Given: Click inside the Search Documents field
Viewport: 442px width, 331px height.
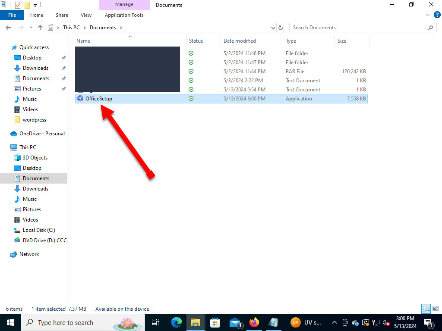Looking at the screenshot, I should point(363,27).
